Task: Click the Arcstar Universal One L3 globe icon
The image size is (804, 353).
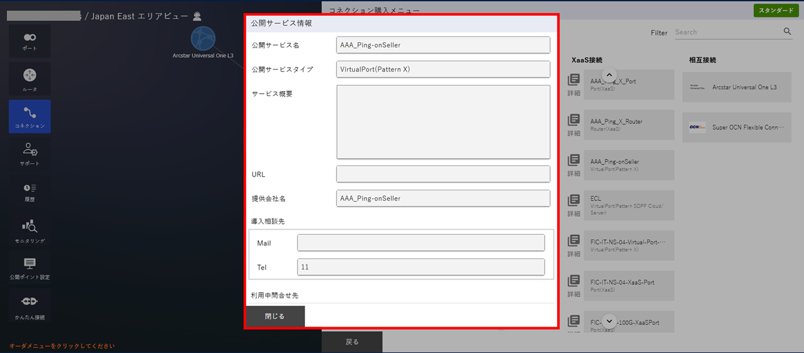Action: point(203,39)
